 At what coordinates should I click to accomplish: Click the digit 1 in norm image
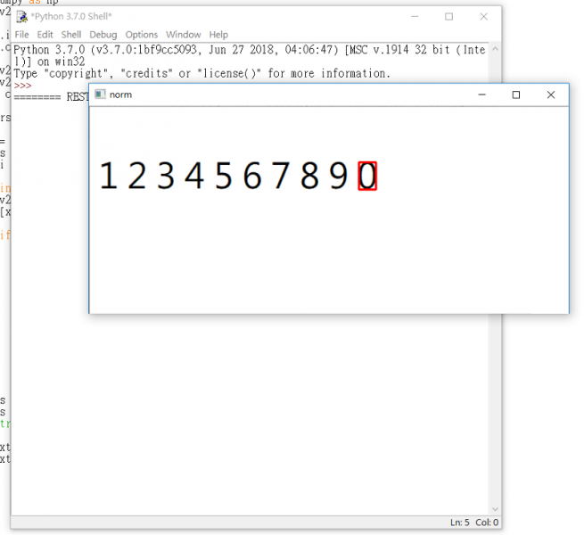click(x=109, y=176)
